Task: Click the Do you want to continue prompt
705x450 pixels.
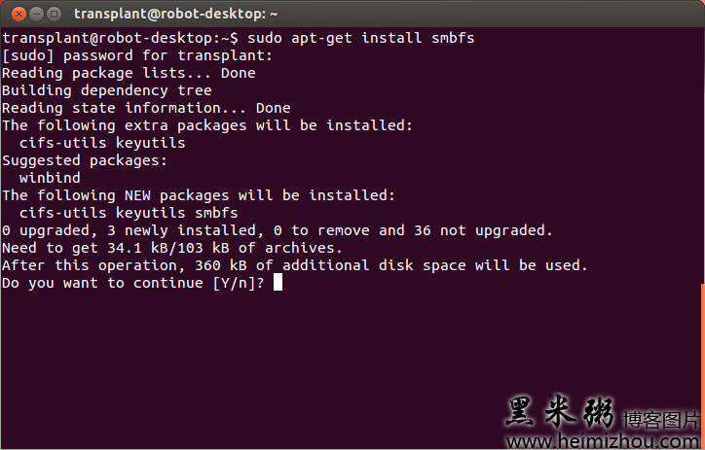Action: 133,283
